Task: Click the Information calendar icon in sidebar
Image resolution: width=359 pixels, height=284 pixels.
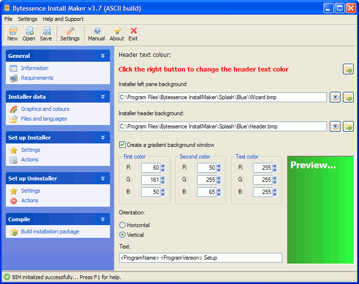Action: [x=14, y=68]
